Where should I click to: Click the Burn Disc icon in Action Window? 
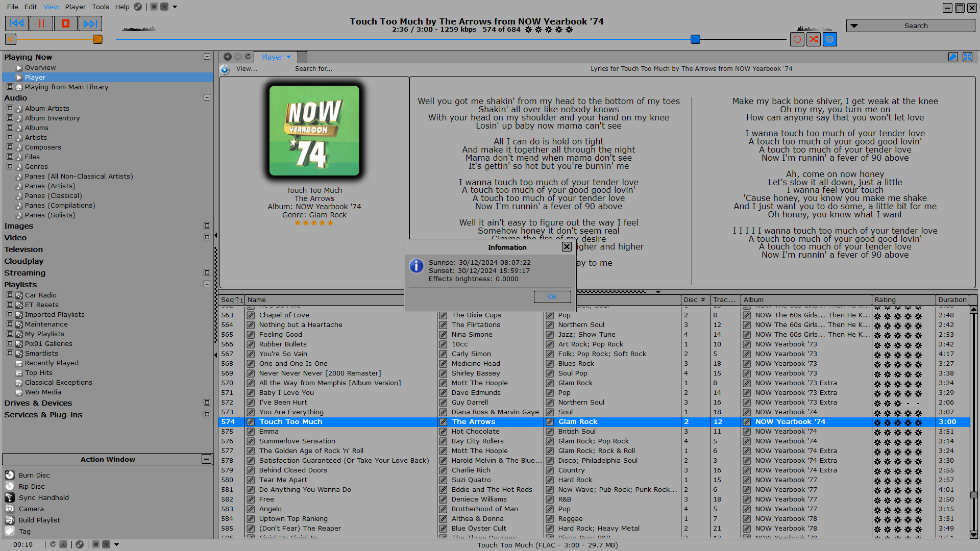[x=9, y=475]
